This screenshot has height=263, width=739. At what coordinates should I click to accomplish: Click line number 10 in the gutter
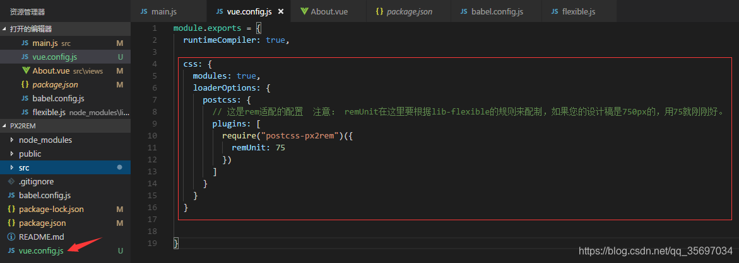pyautogui.click(x=153, y=136)
